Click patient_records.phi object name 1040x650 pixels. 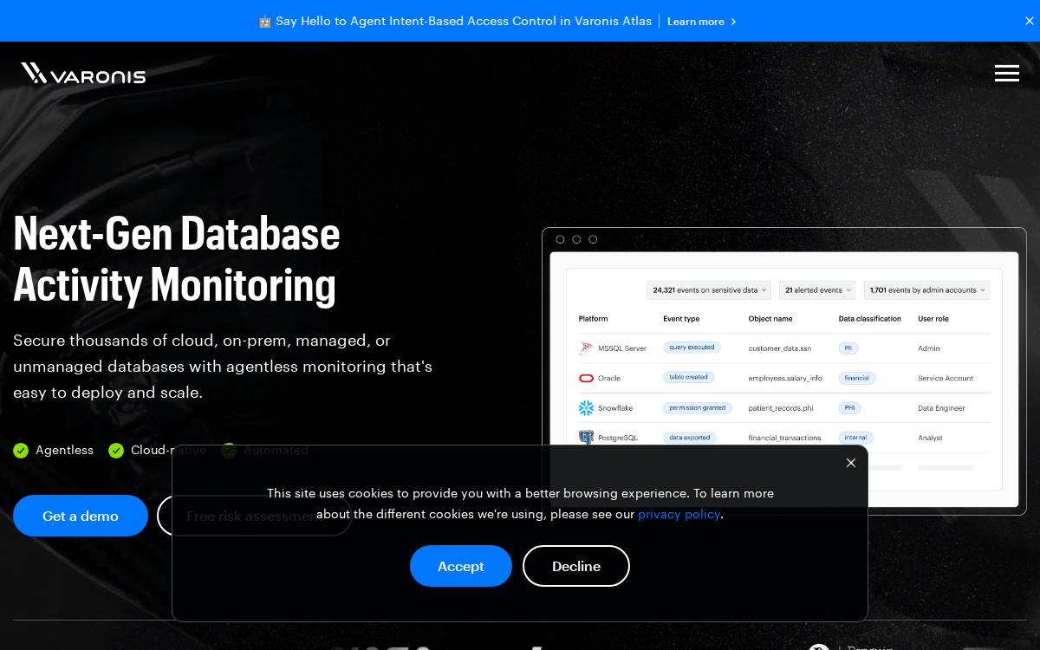coord(781,408)
